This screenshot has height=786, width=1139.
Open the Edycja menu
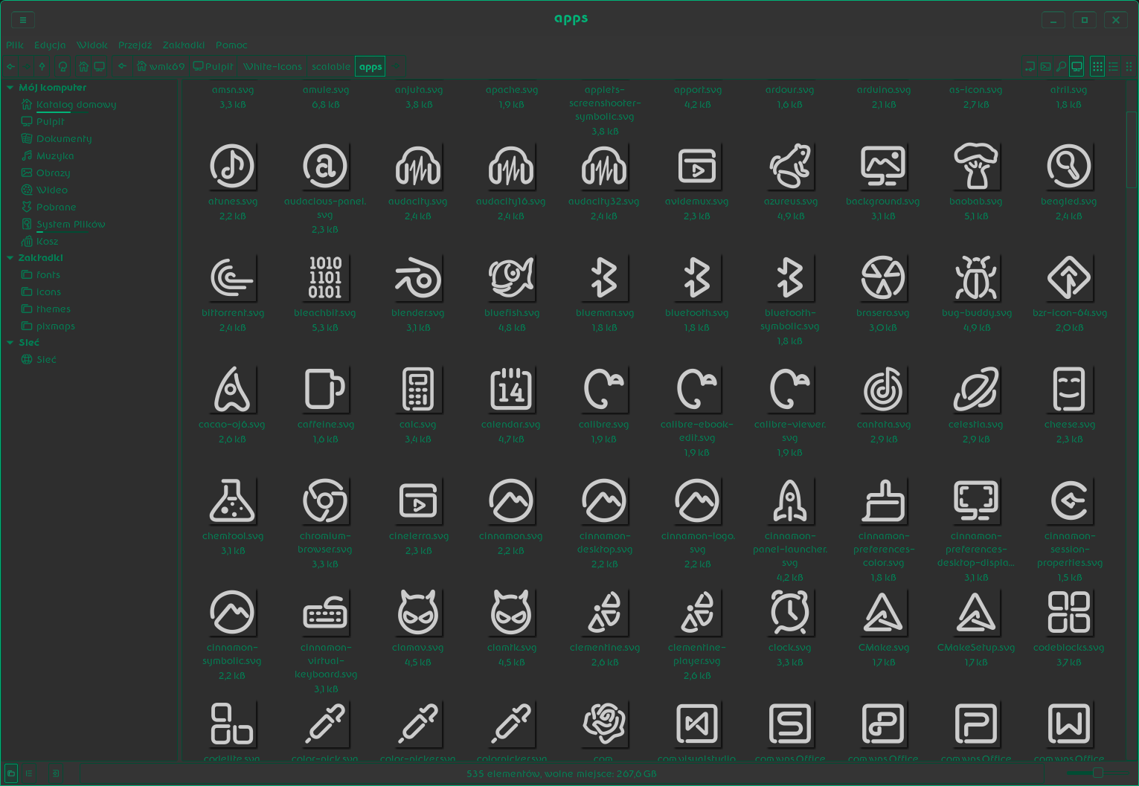point(50,45)
